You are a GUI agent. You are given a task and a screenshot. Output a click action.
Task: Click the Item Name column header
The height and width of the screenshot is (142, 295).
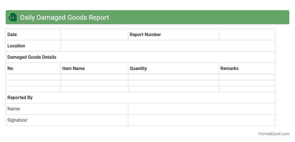click(x=94, y=68)
